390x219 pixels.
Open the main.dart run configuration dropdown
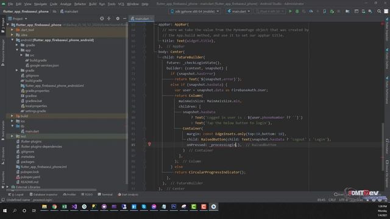coord(238,12)
